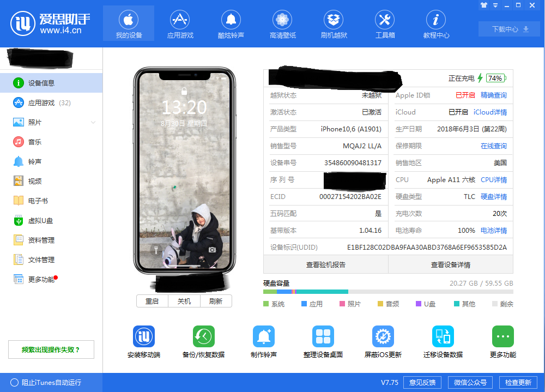
Task: Open 视频 videos in the sidebar
Action: (51, 181)
